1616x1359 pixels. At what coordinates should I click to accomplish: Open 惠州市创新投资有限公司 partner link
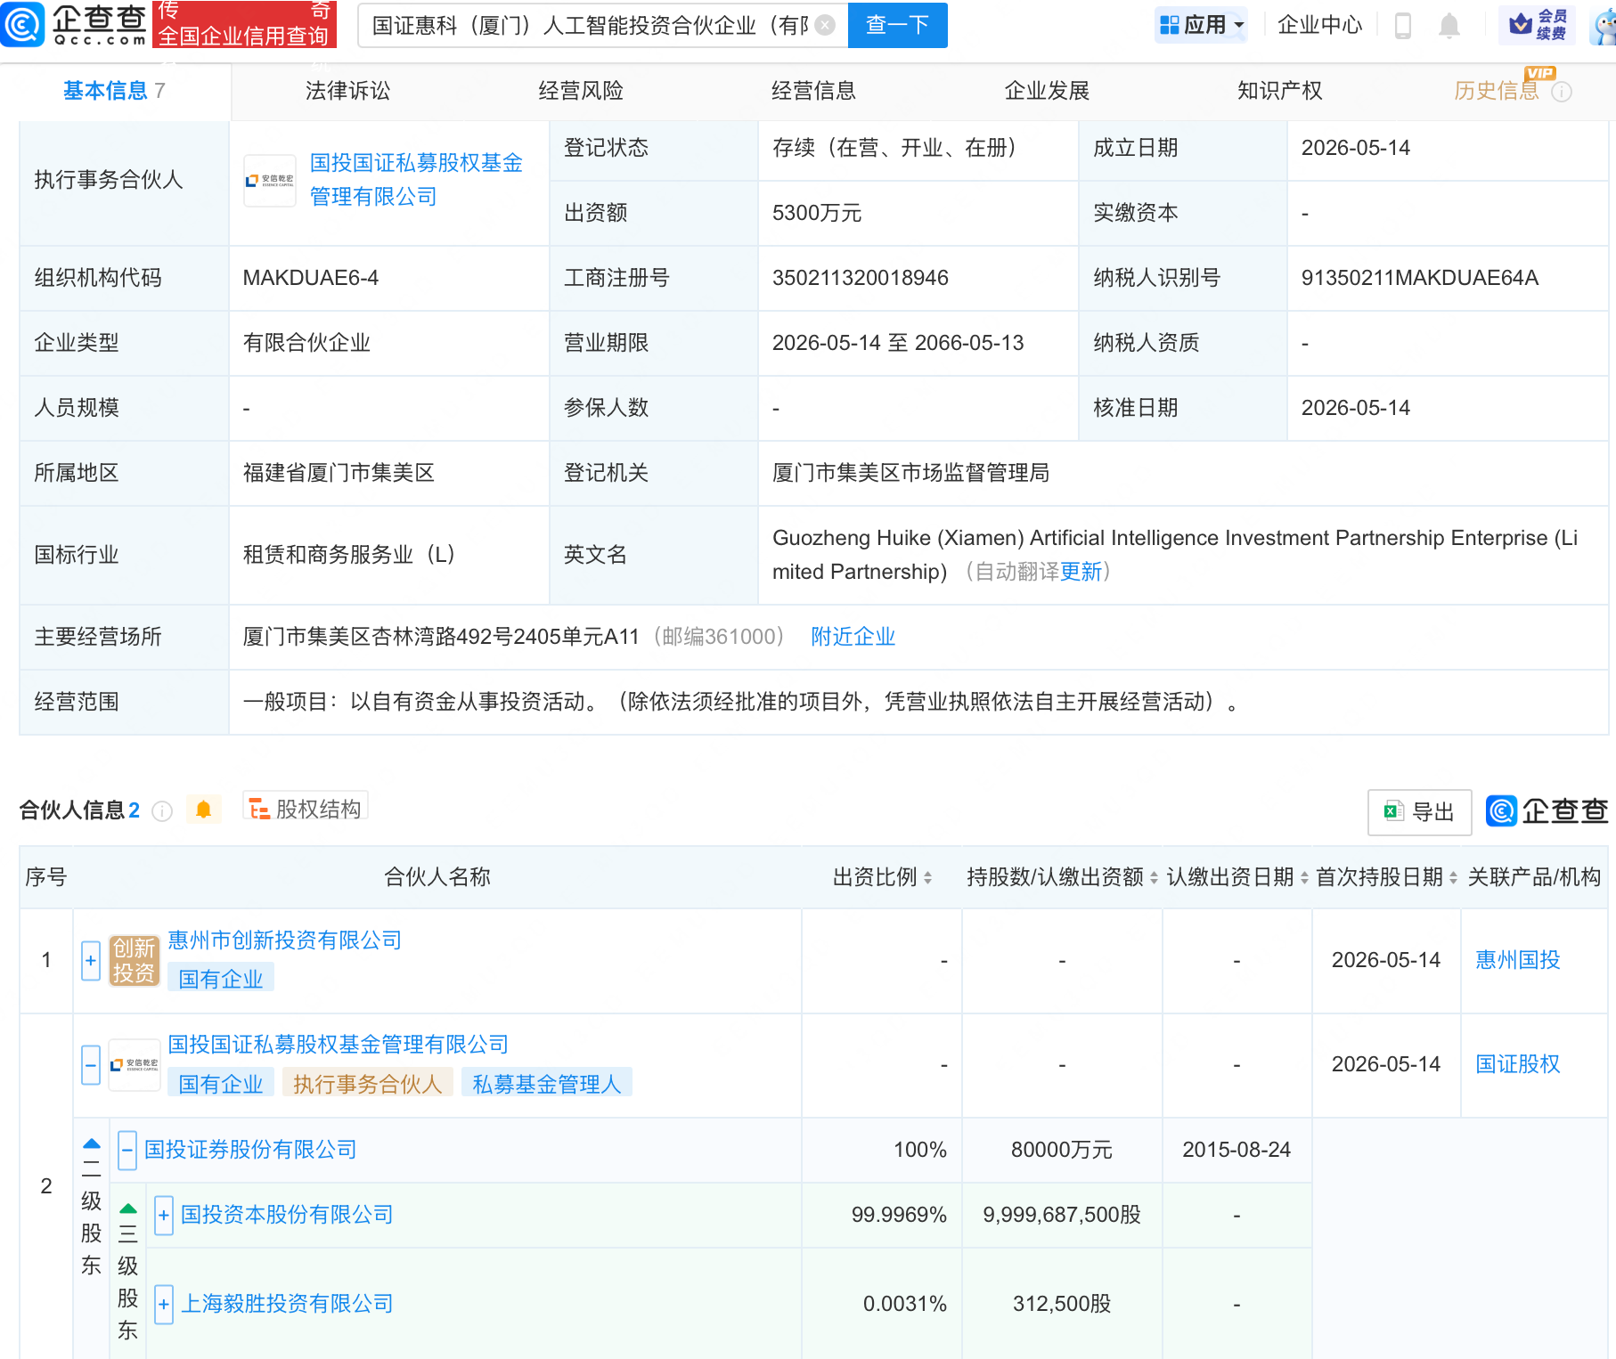click(285, 940)
